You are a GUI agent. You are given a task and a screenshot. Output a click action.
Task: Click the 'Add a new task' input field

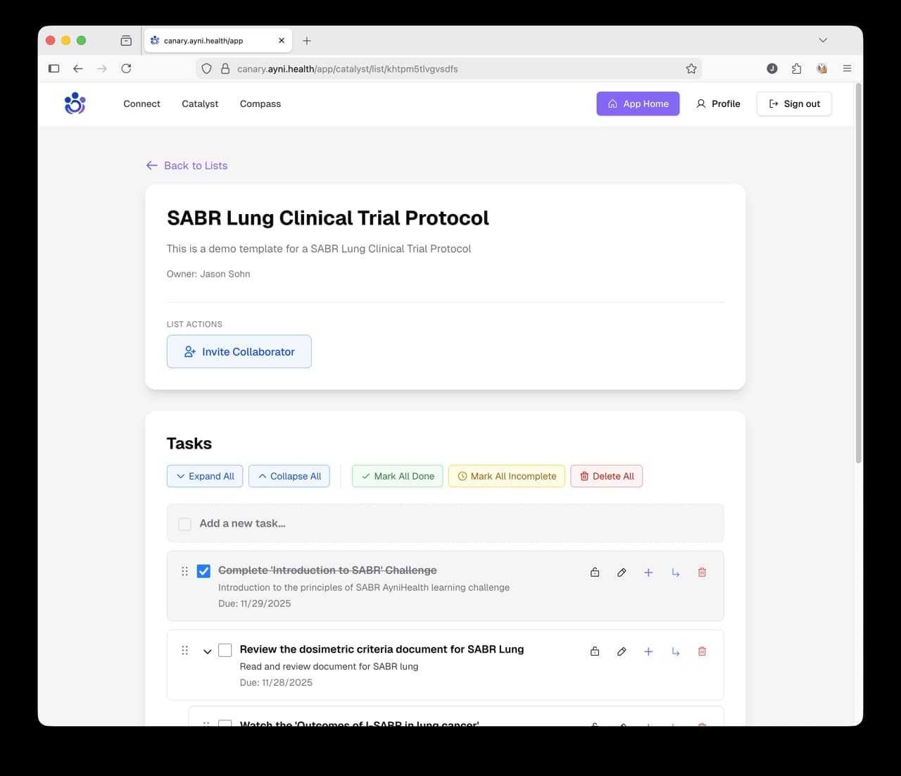[352, 523]
